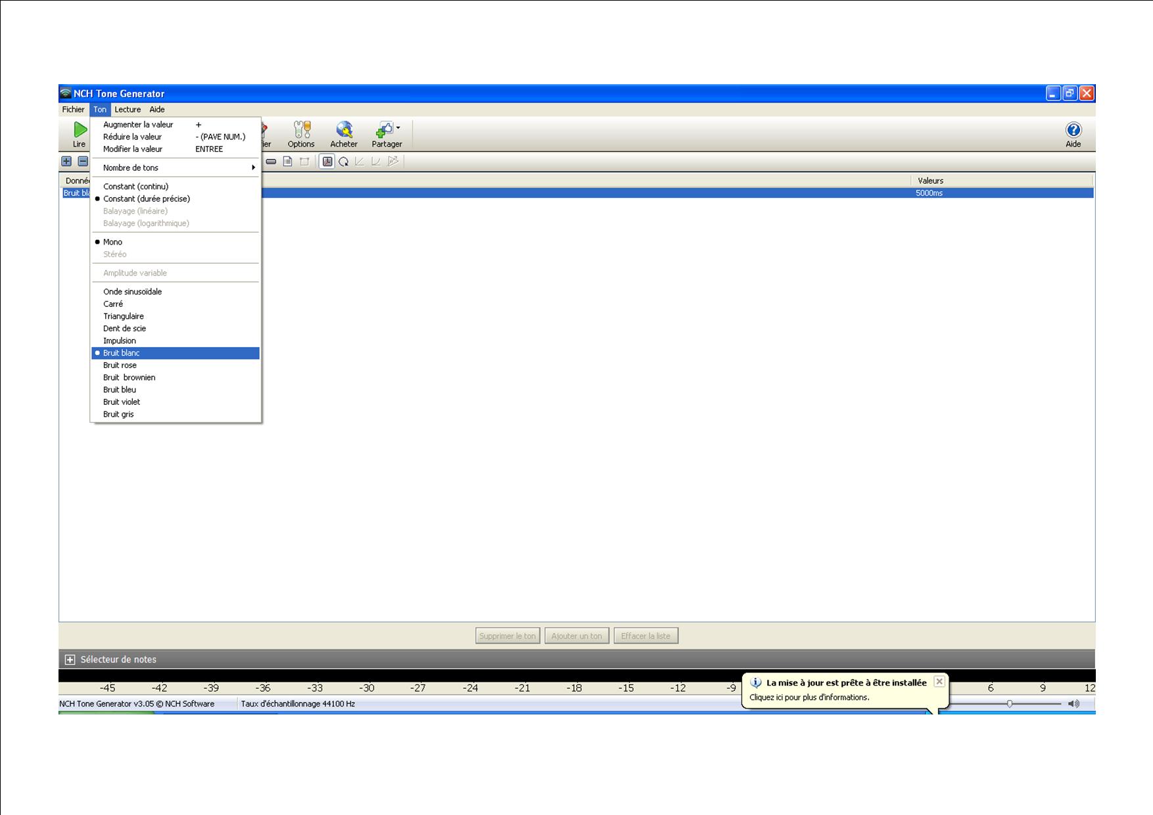Choose Modifier la valeur menu item
Viewport: 1153px width, 815px height.
tap(176, 149)
